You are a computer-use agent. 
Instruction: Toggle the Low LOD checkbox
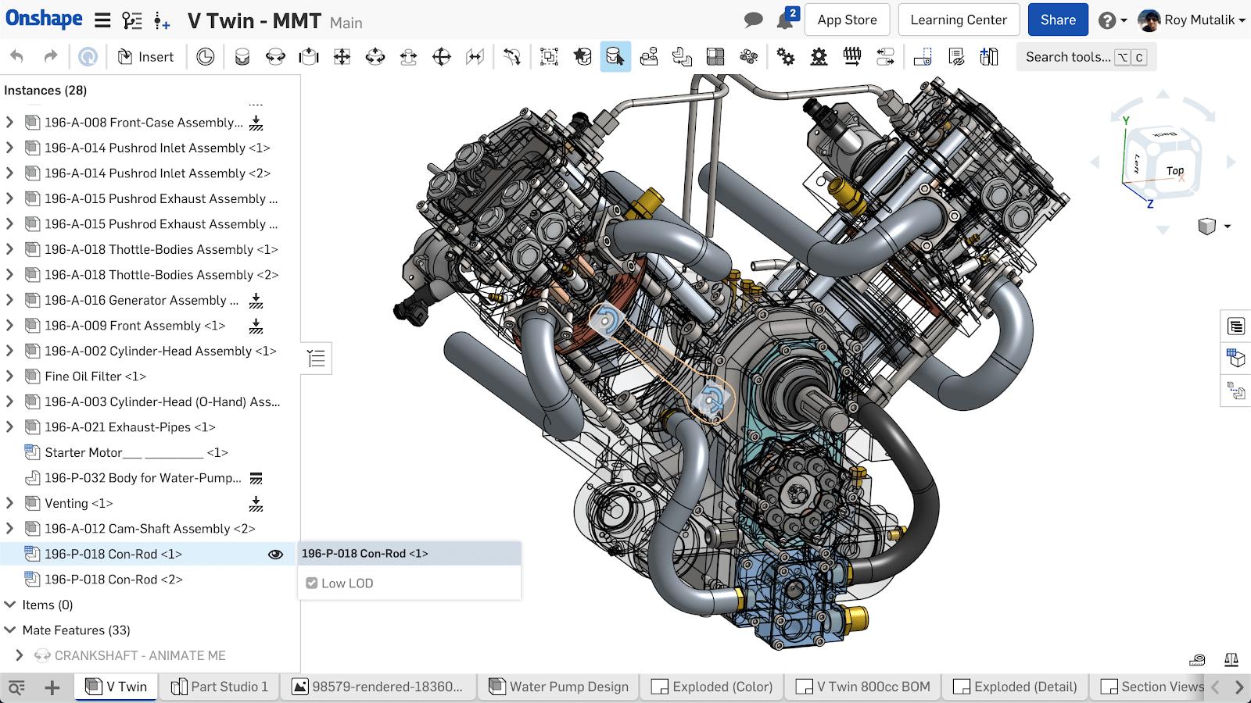point(312,583)
